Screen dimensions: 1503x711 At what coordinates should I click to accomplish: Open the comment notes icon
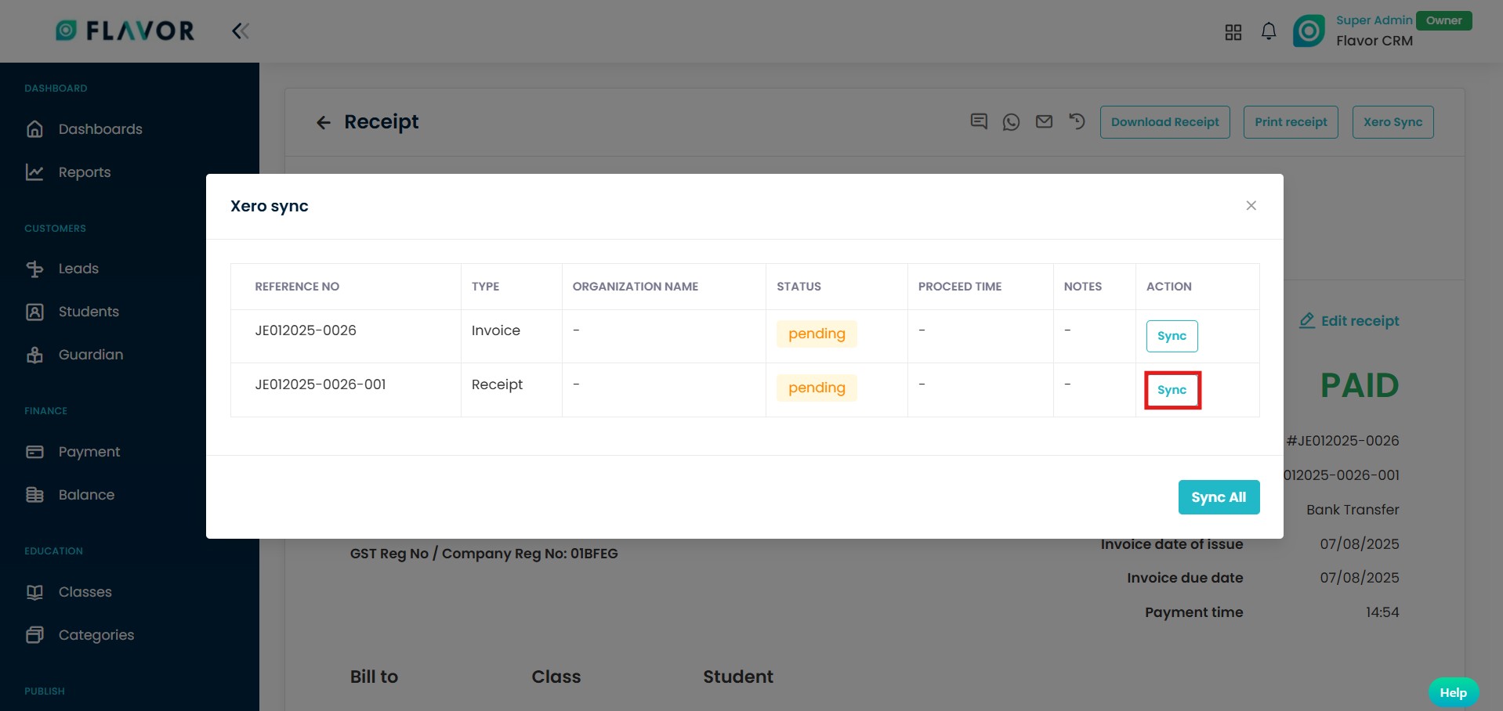point(979,122)
